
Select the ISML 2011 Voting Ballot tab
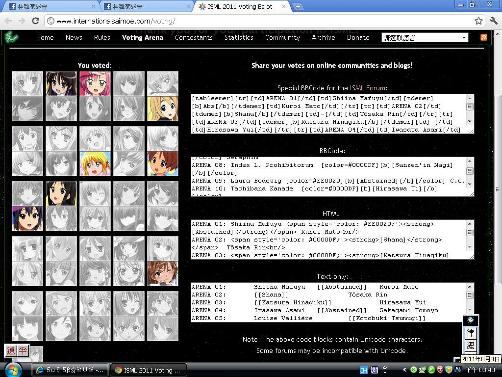239,6
